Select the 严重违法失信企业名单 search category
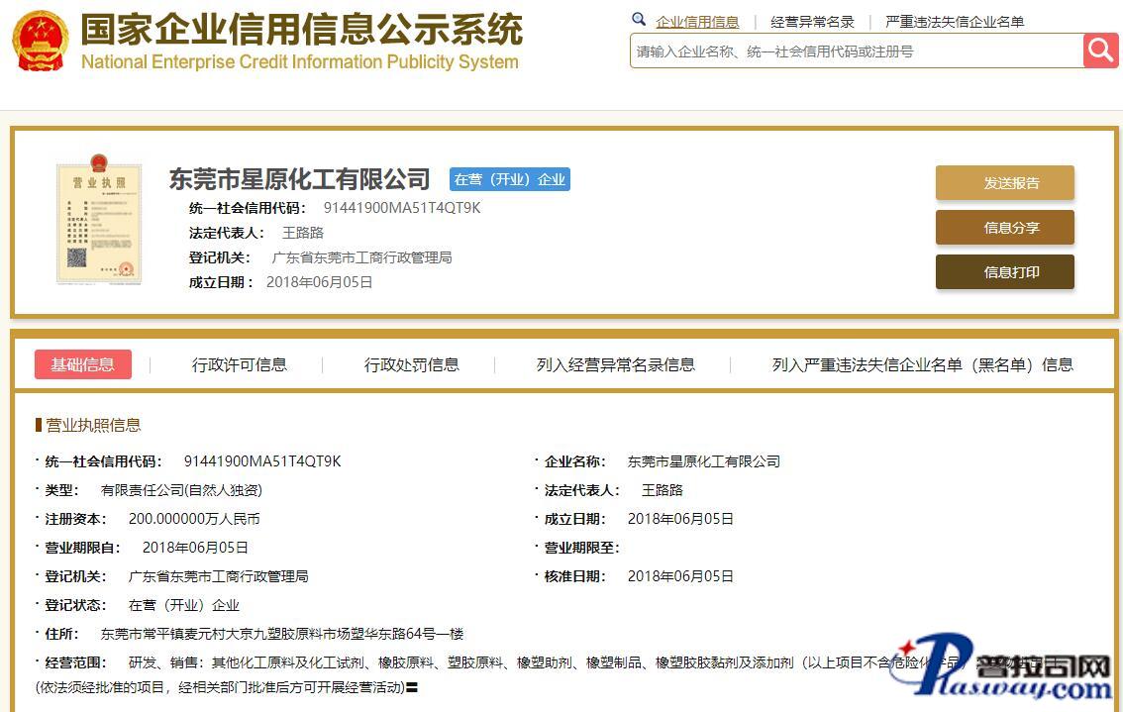Screen dimensions: 1123x712 point(955,22)
